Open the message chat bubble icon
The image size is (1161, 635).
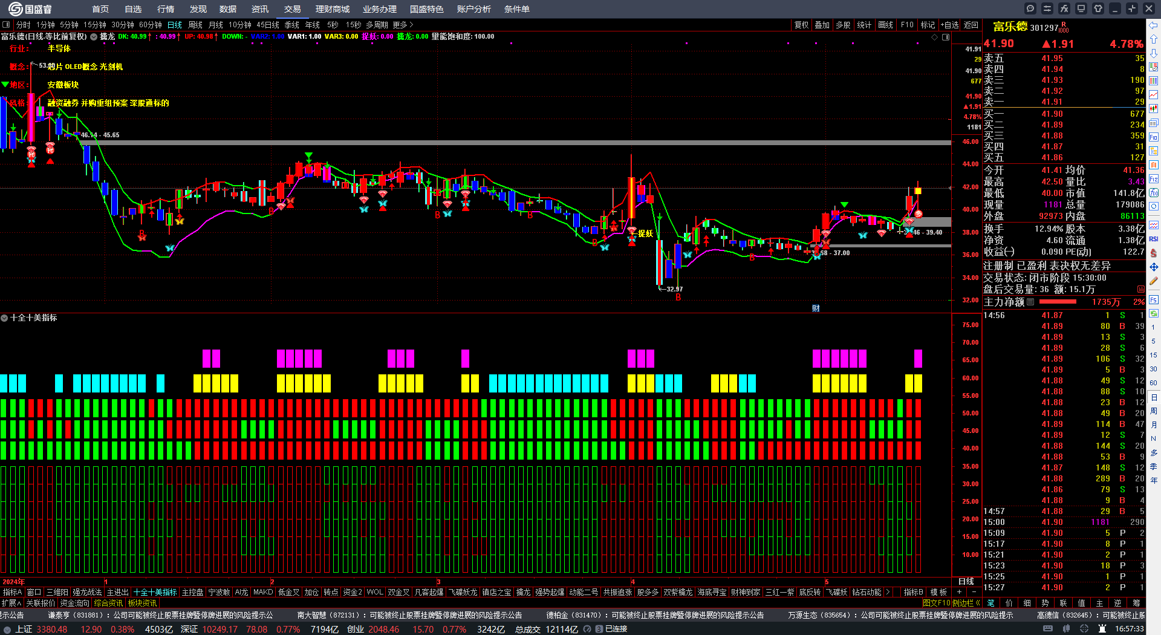[1030, 8]
